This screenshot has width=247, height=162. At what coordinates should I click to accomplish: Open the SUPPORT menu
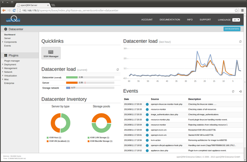coord(205,20)
